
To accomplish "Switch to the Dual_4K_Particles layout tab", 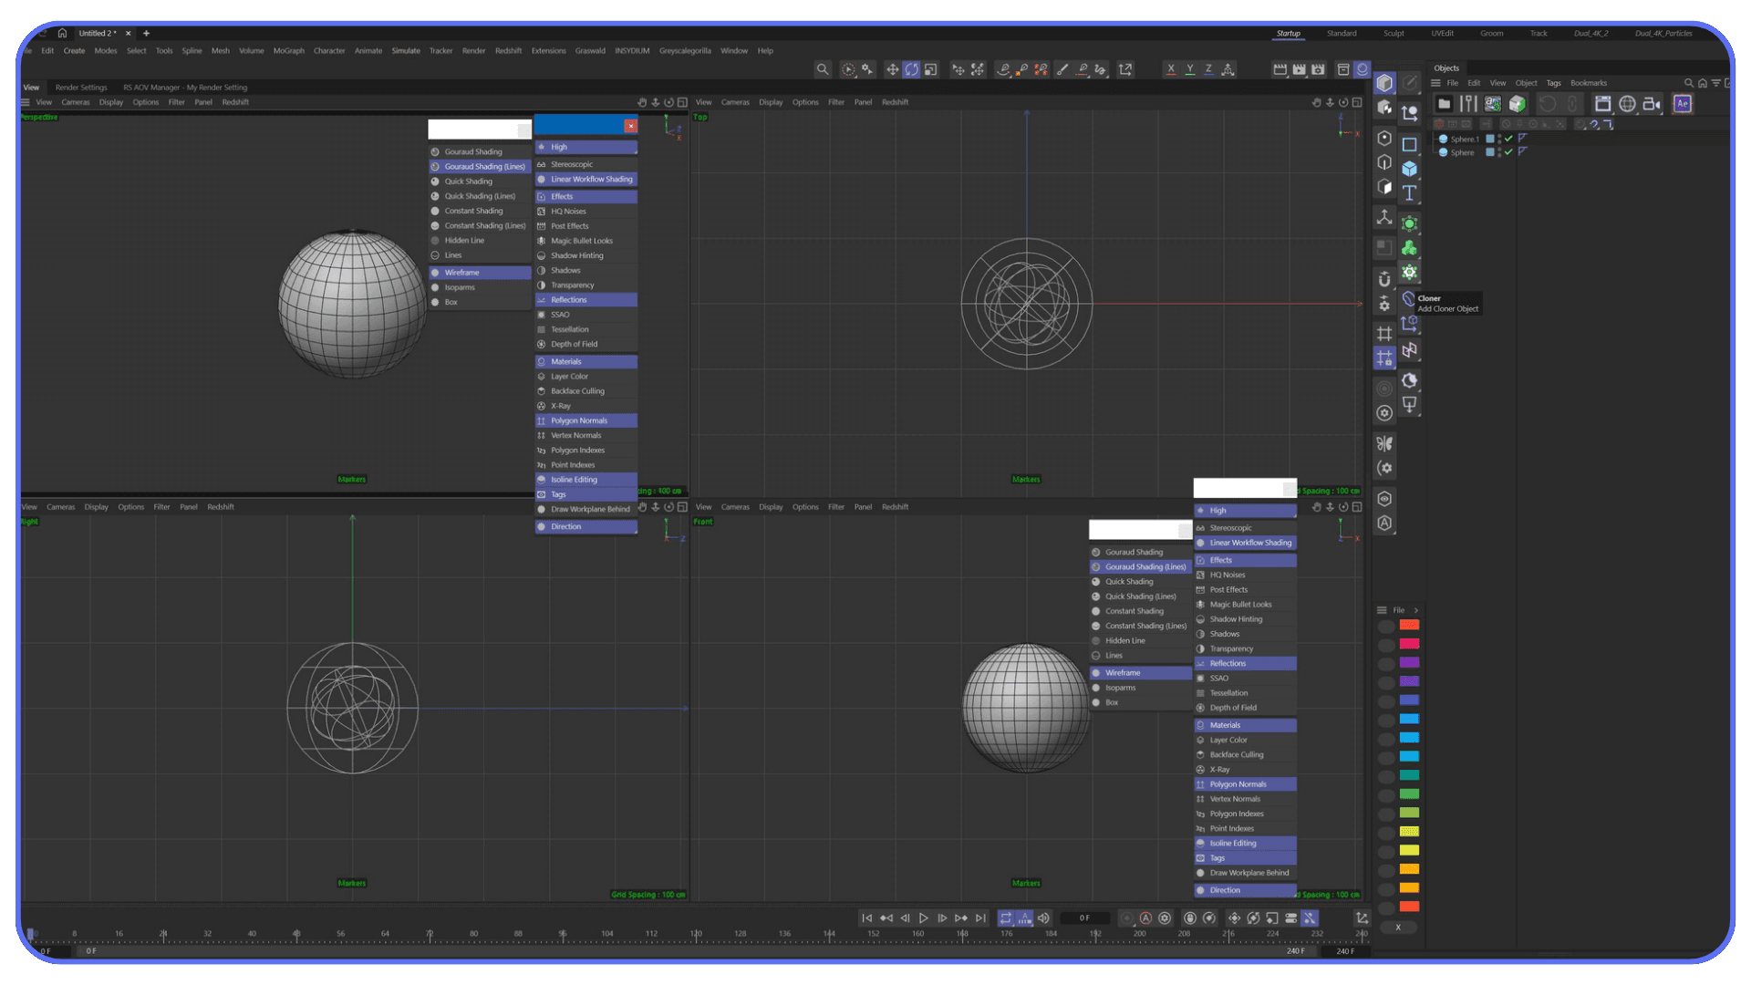I will [1664, 33].
